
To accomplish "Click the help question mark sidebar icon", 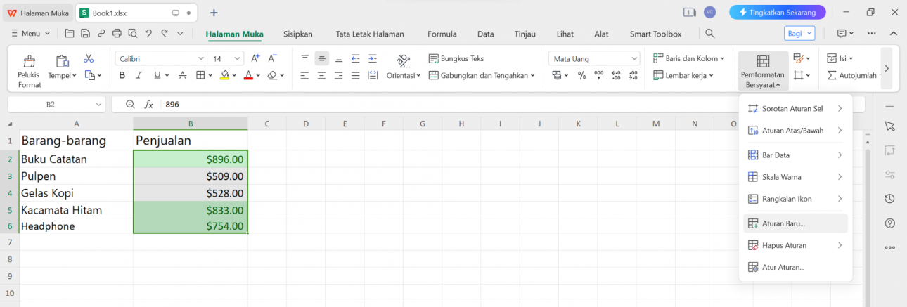I will click(889, 223).
